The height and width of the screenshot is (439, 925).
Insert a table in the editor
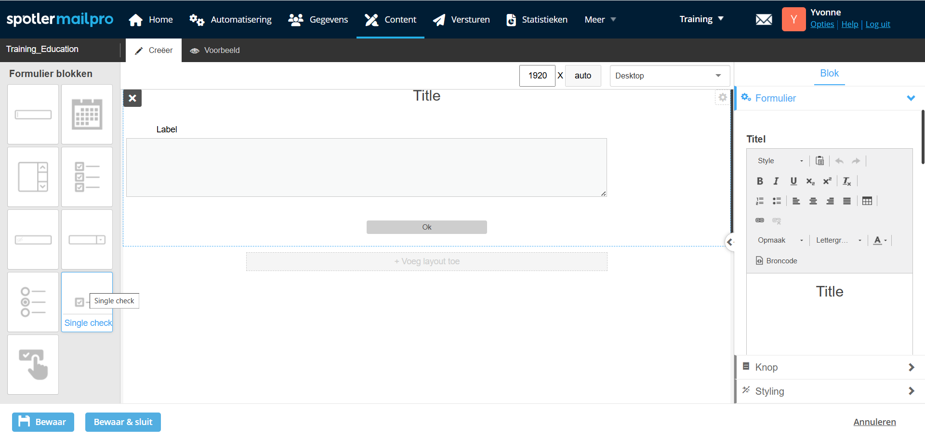point(867,201)
